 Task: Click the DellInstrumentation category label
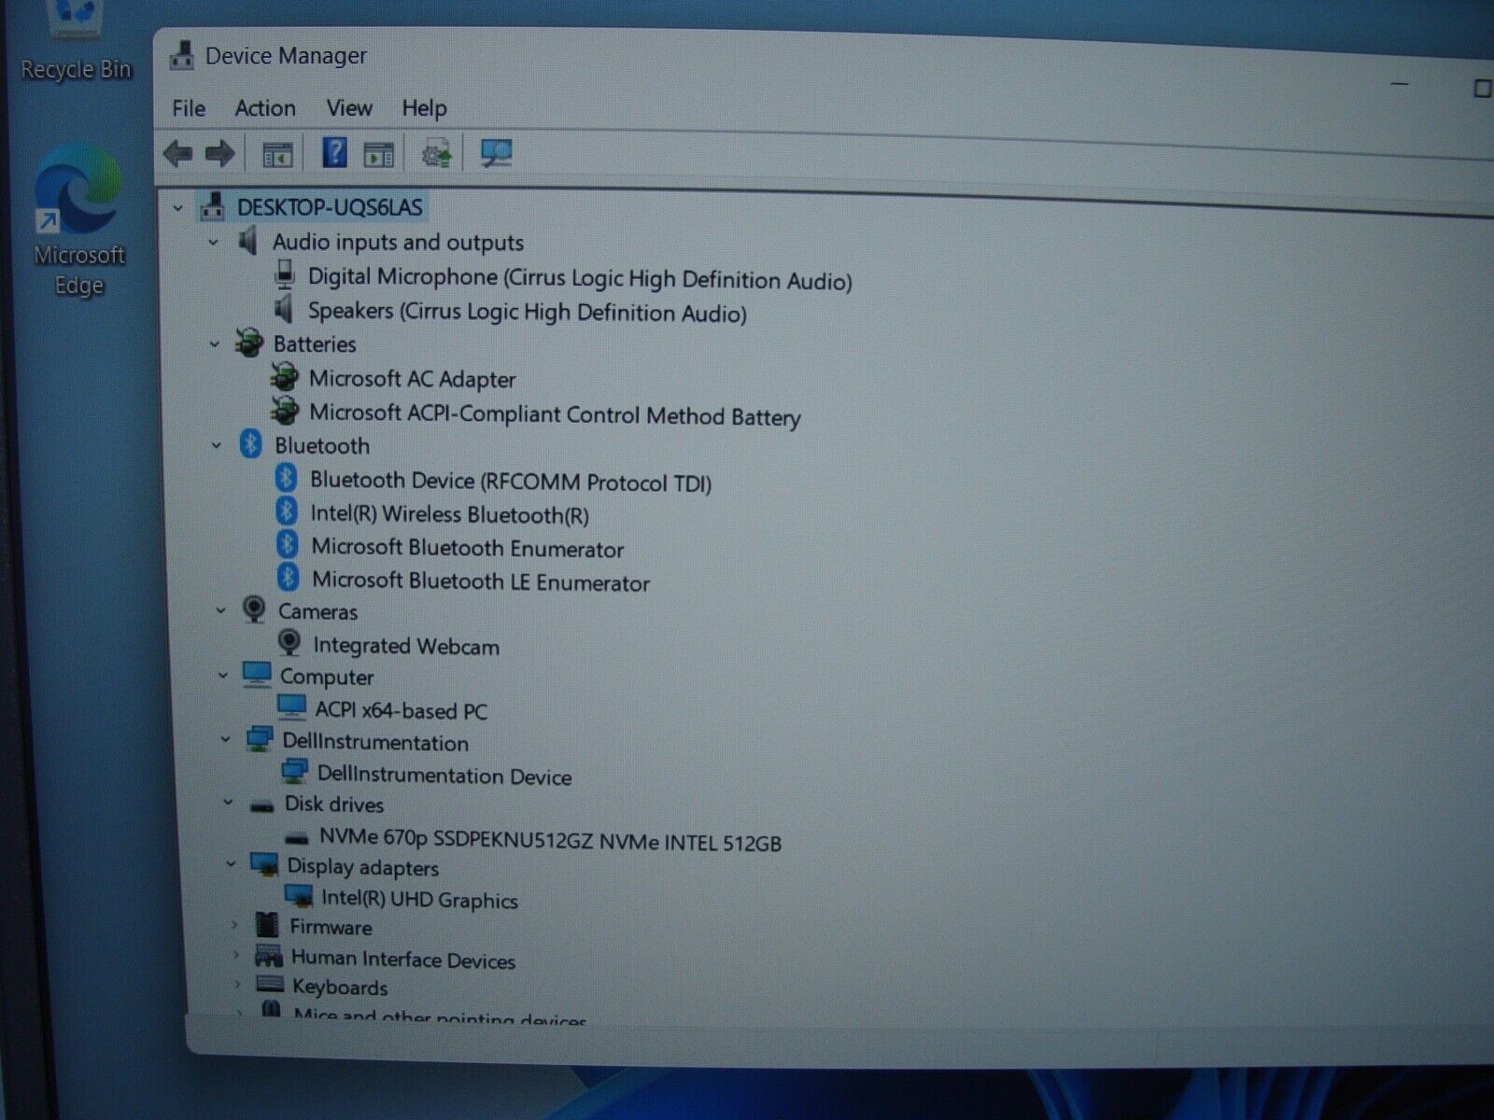pyautogui.click(x=375, y=742)
